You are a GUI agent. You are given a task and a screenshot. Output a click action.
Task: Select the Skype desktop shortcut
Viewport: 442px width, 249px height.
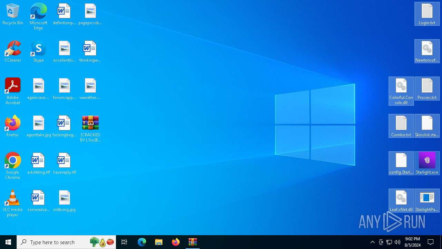coord(38,52)
